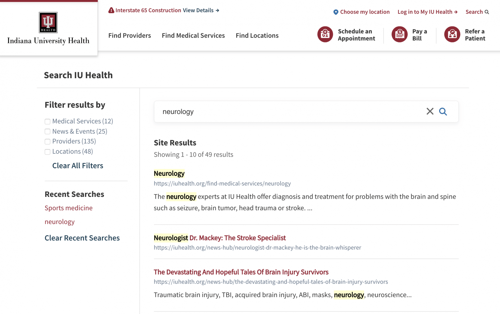Screen dimensions: 500x314
Task: Click the Search link in the header
Action: [474, 12]
